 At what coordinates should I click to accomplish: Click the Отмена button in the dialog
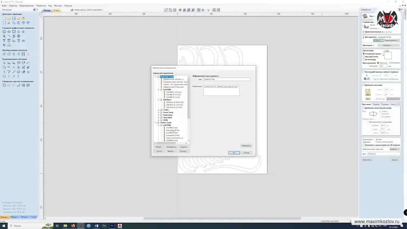246,153
